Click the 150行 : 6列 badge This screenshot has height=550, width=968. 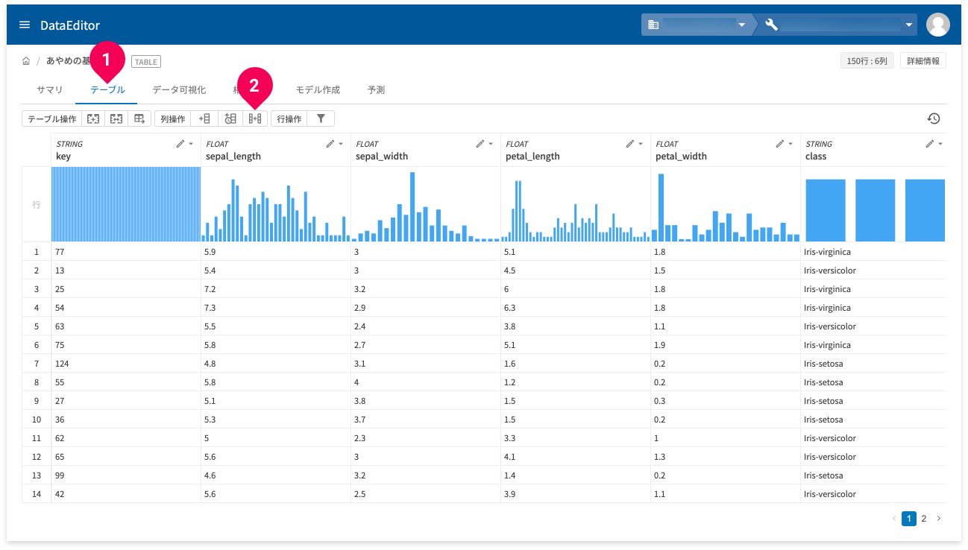click(x=867, y=61)
